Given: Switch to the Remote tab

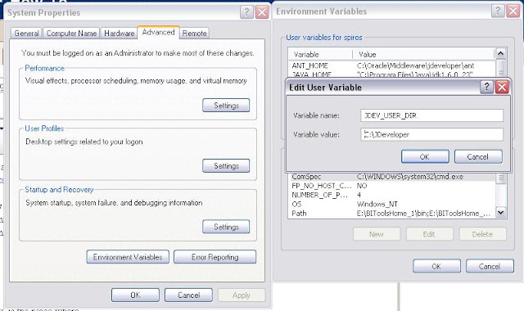Looking at the screenshot, I should [x=194, y=33].
